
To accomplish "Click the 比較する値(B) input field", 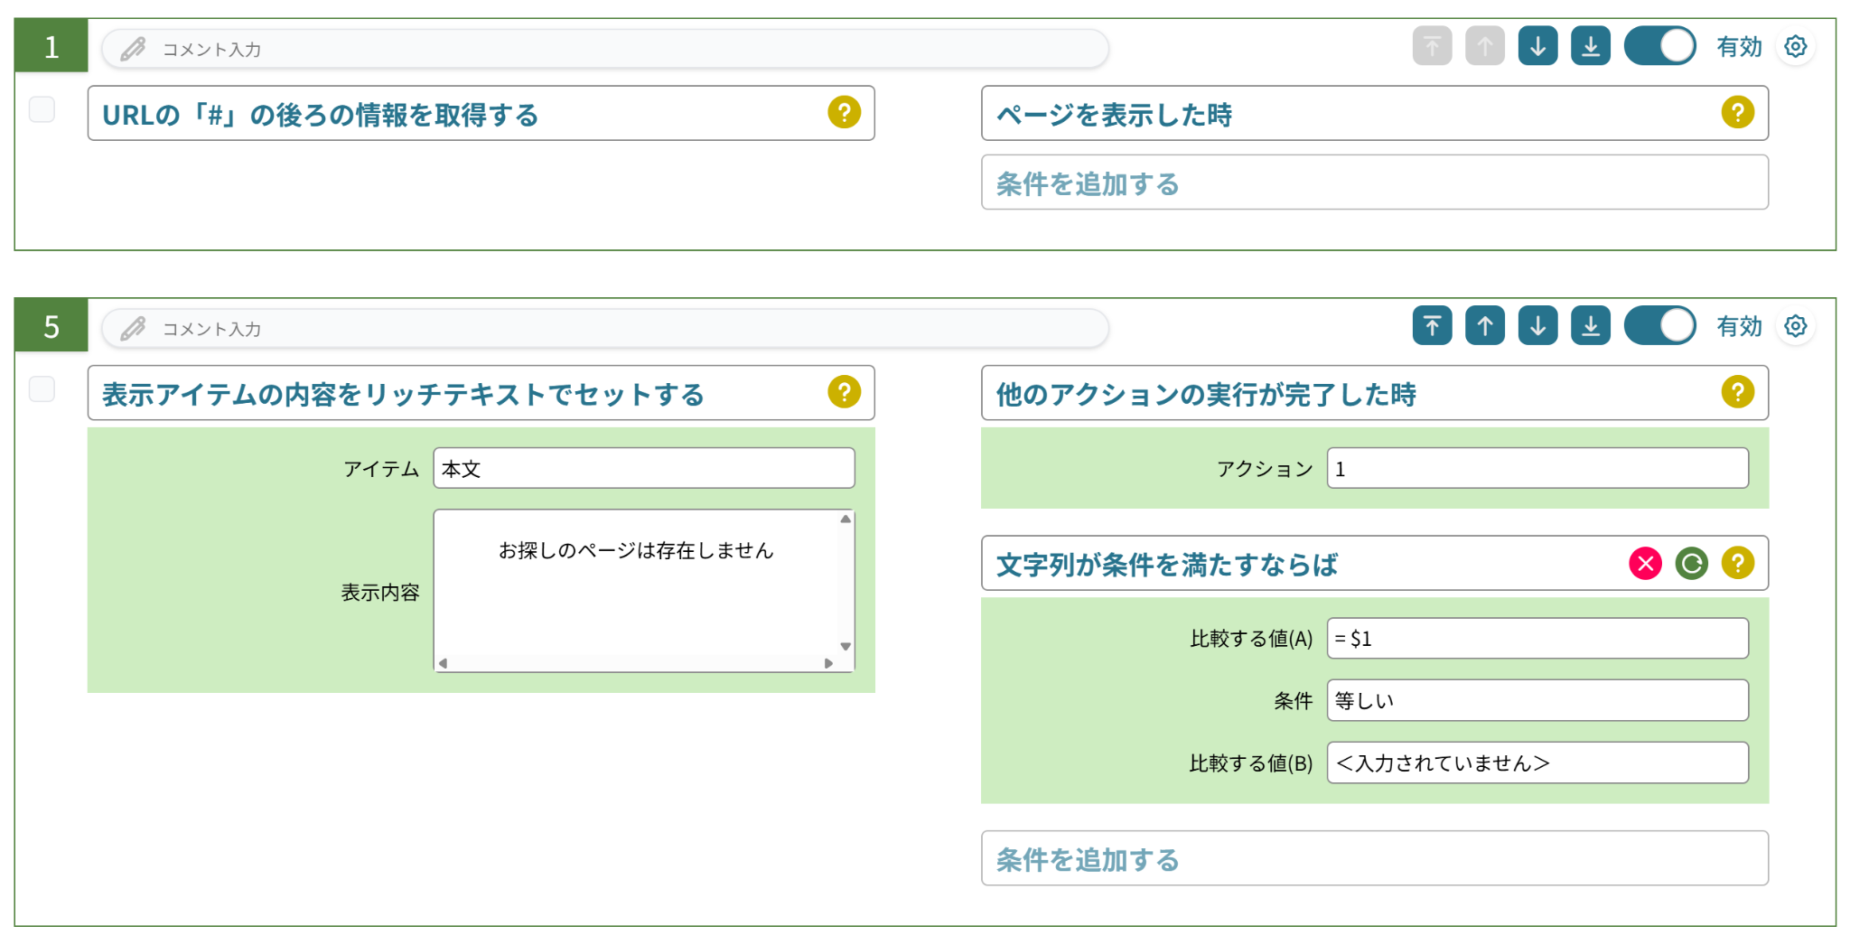I will coord(1537,763).
